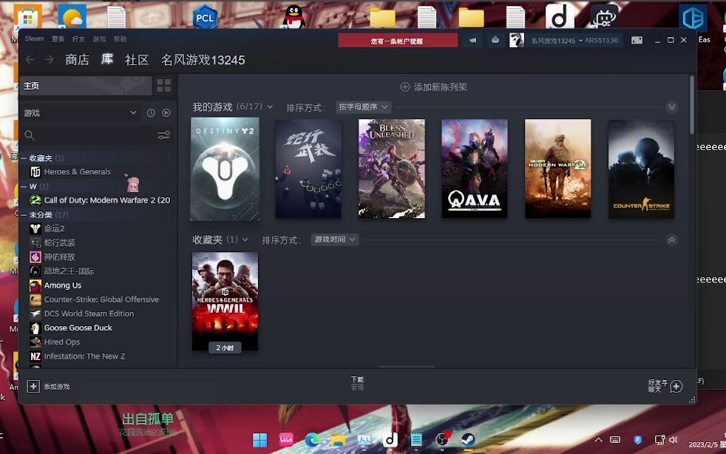The image size is (726, 454).
Task: Open the 游戏时间 sort dropdown
Action: (334, 239)
